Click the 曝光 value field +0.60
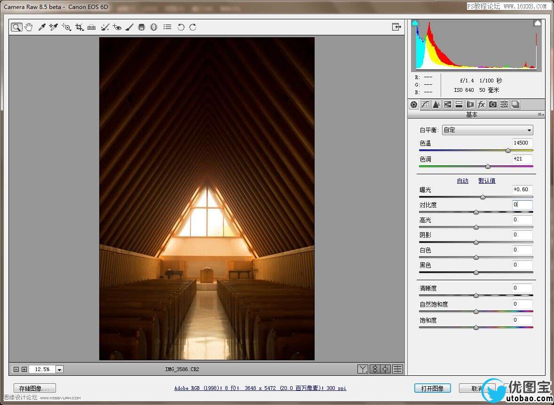This screenshot has width=554, height=405. pyautogui.click(x=522, y=189)
